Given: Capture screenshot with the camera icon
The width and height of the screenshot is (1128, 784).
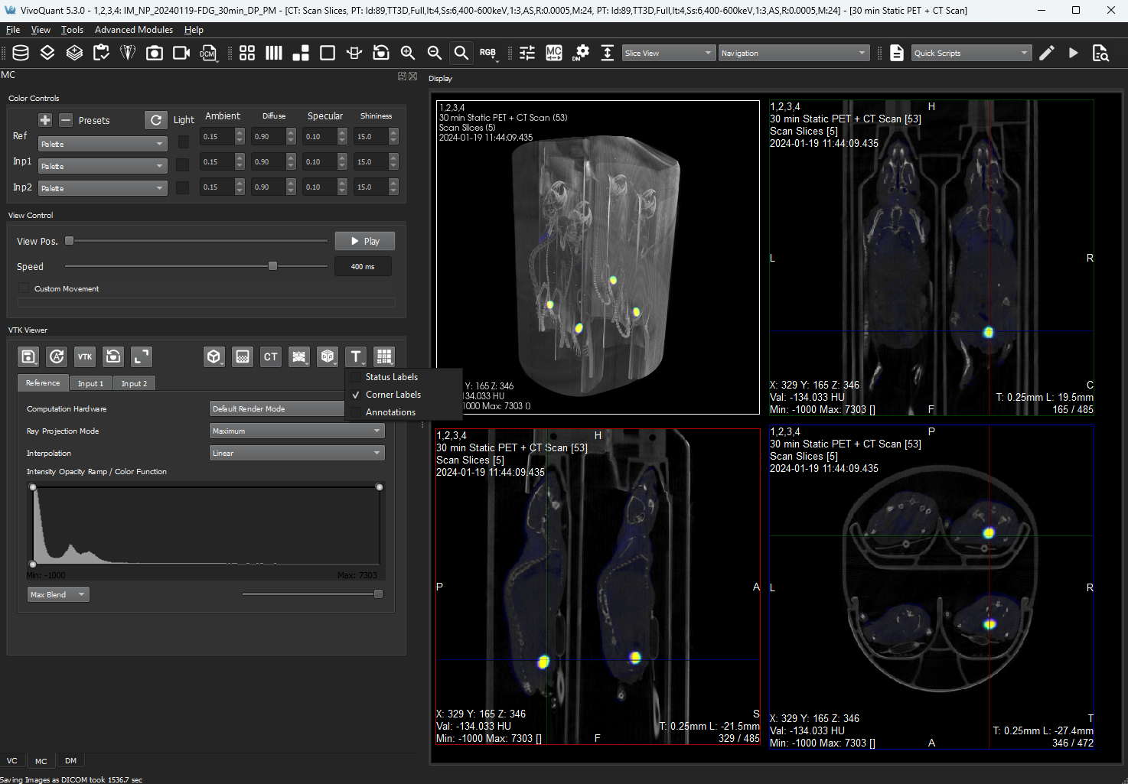Looking at the screenshot, I should tap(155, 53).
